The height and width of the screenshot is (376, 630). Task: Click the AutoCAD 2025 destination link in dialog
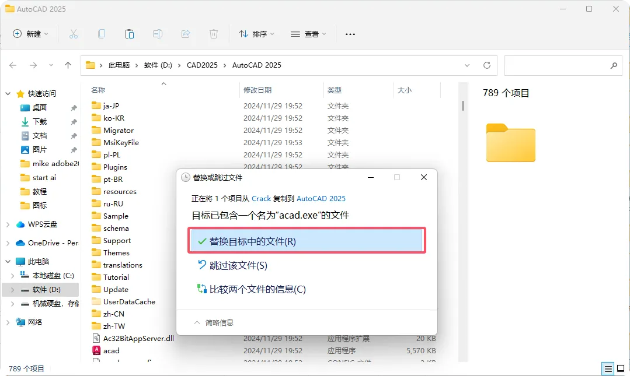(321, 199)
